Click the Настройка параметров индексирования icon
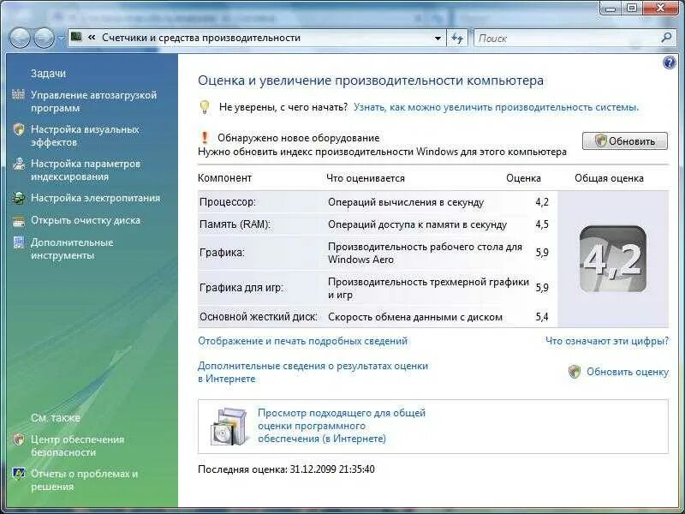Image resolution: width=685 pixels, height=514 pixels. pyautogui.click(x=18, y=164)
